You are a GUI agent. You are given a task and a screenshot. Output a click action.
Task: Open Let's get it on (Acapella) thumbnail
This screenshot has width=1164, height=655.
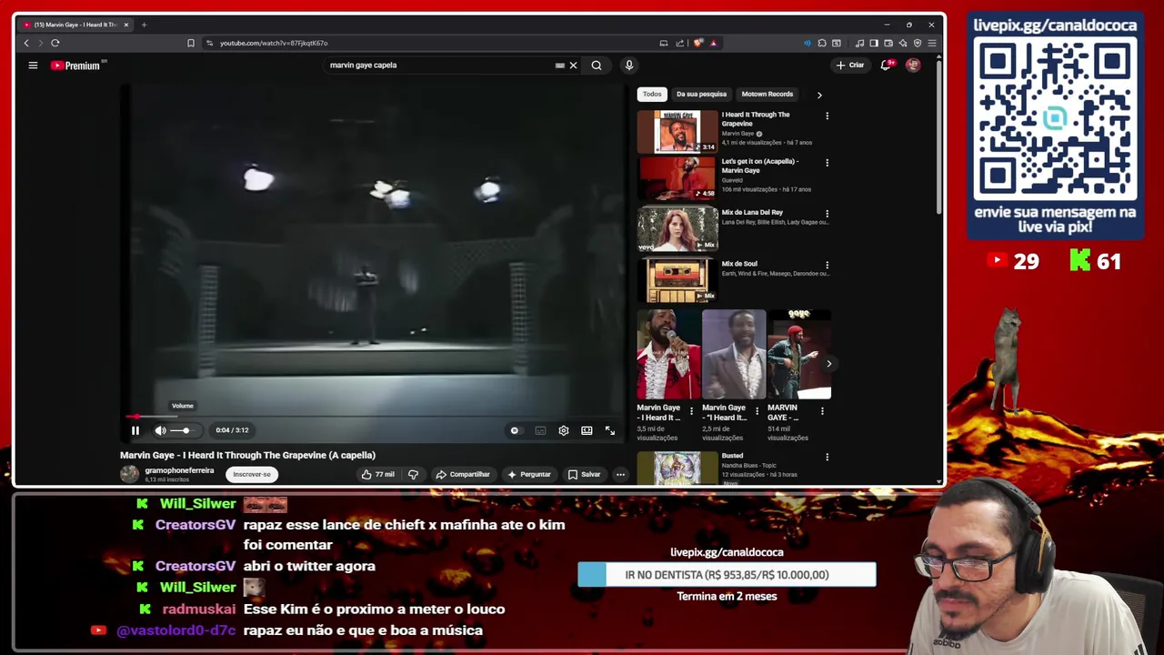[677, 178]
